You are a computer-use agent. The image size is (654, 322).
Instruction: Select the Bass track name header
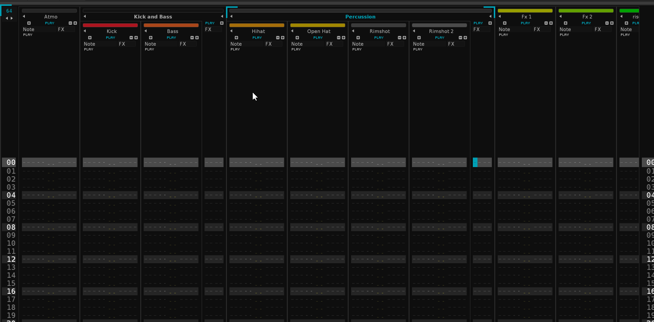[172, 31]
